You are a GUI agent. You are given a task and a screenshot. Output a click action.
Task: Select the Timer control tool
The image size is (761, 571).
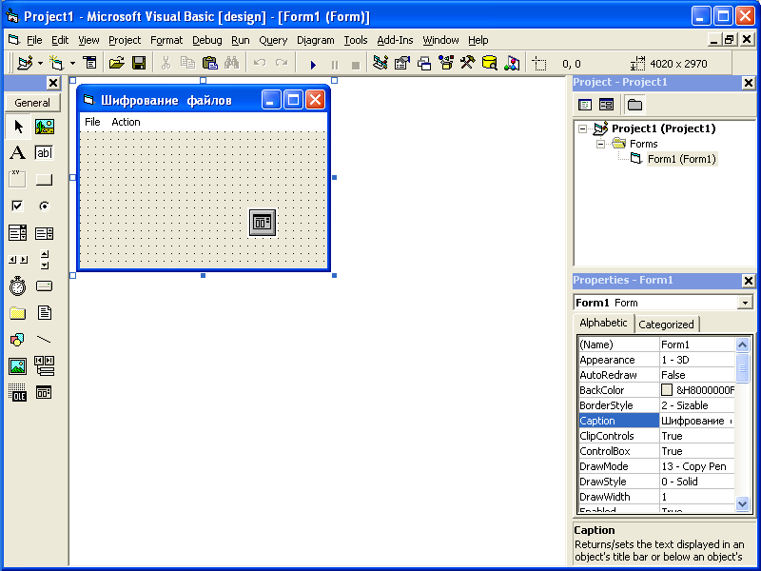click(18, 286)
